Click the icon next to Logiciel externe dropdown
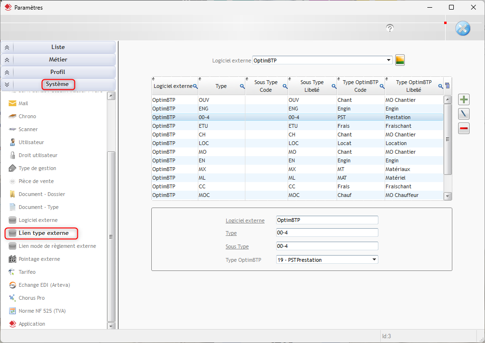485x343 pixels. pyautogui.click(x=400, y=61)
